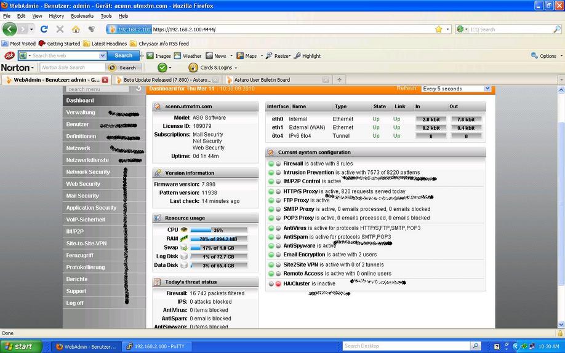Click the Firefox reload button
The width and height of the screenshot is (565, 353).
pyautogui.click(x=44, y=29)
